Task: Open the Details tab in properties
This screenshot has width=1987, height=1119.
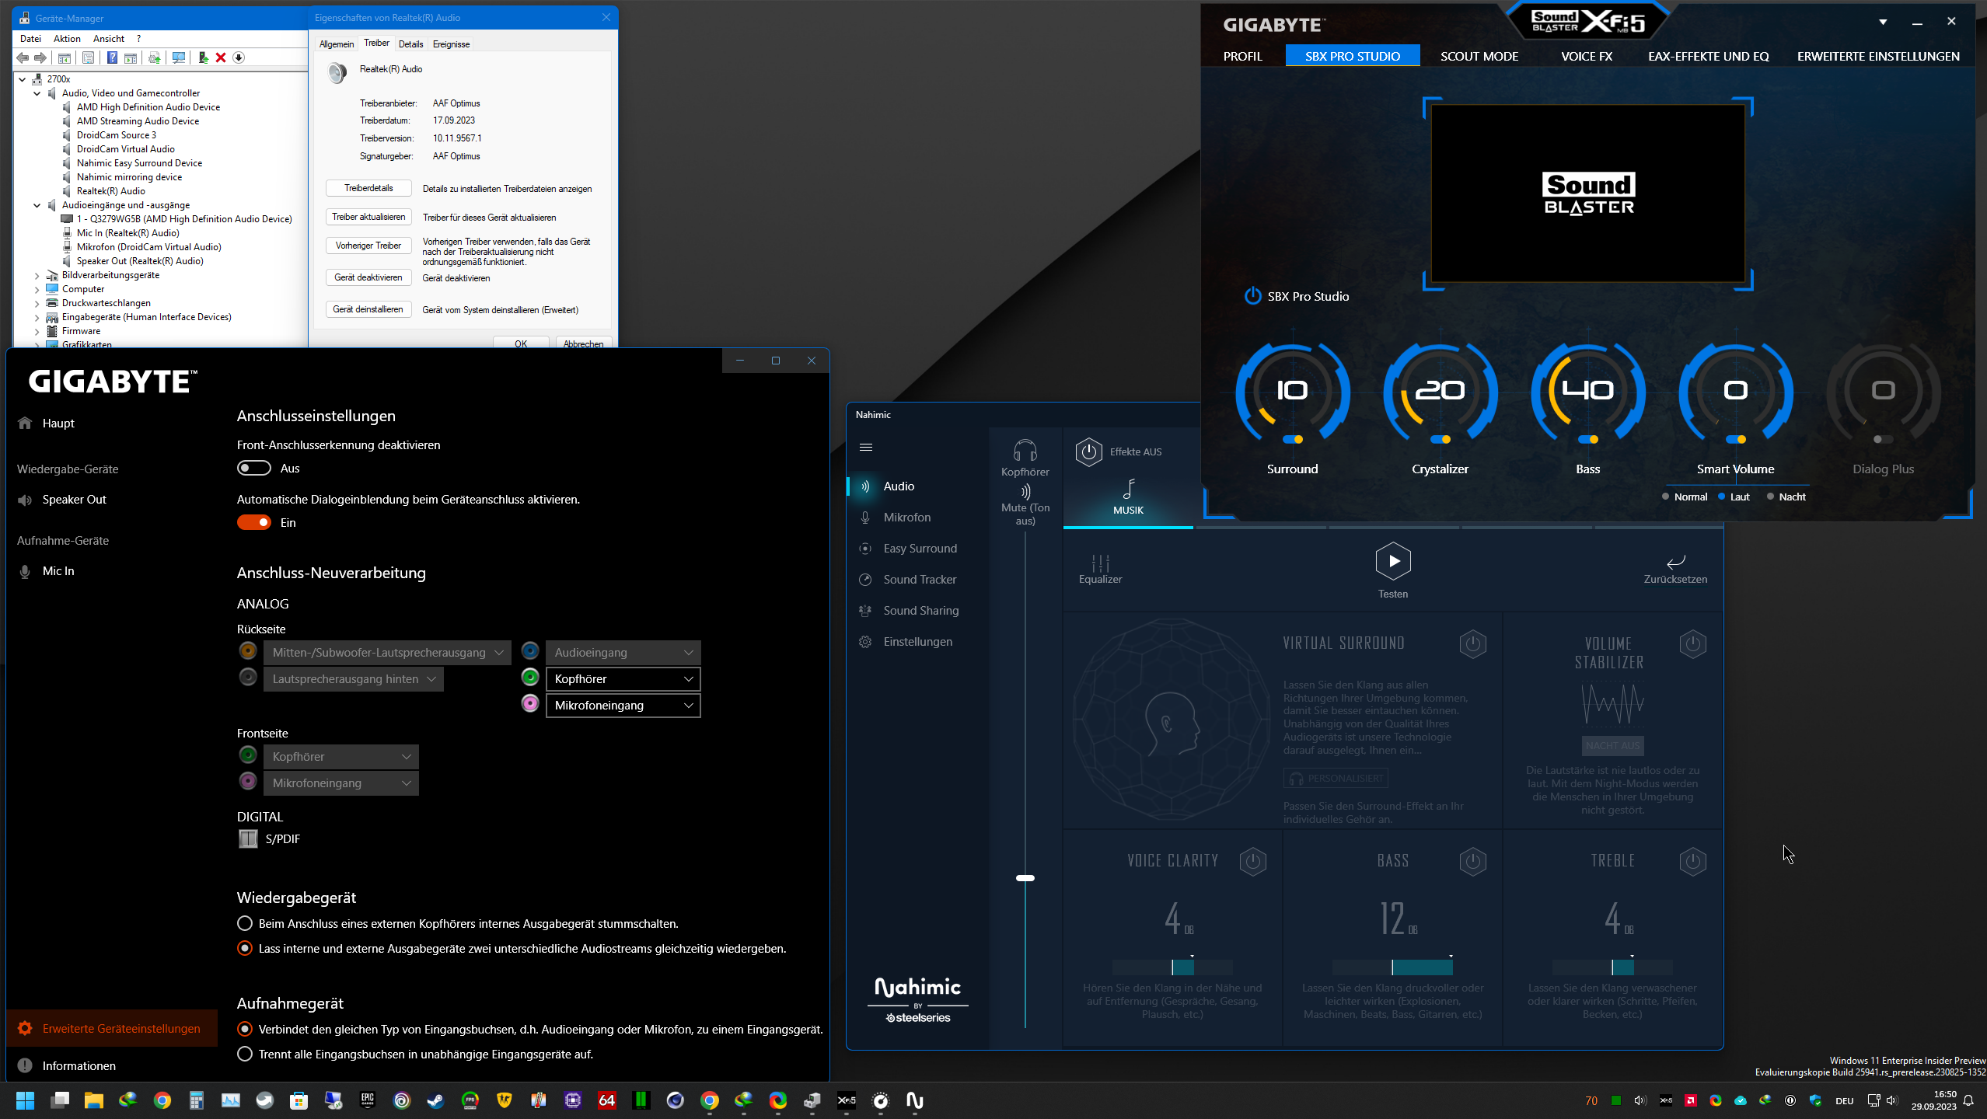Action: pyautogui.click(x=410, y=44)
